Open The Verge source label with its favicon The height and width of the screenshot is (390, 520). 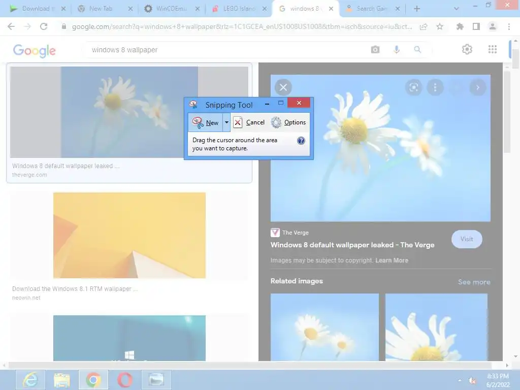pos(289,233)
